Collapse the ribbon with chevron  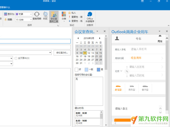[168, 25]
